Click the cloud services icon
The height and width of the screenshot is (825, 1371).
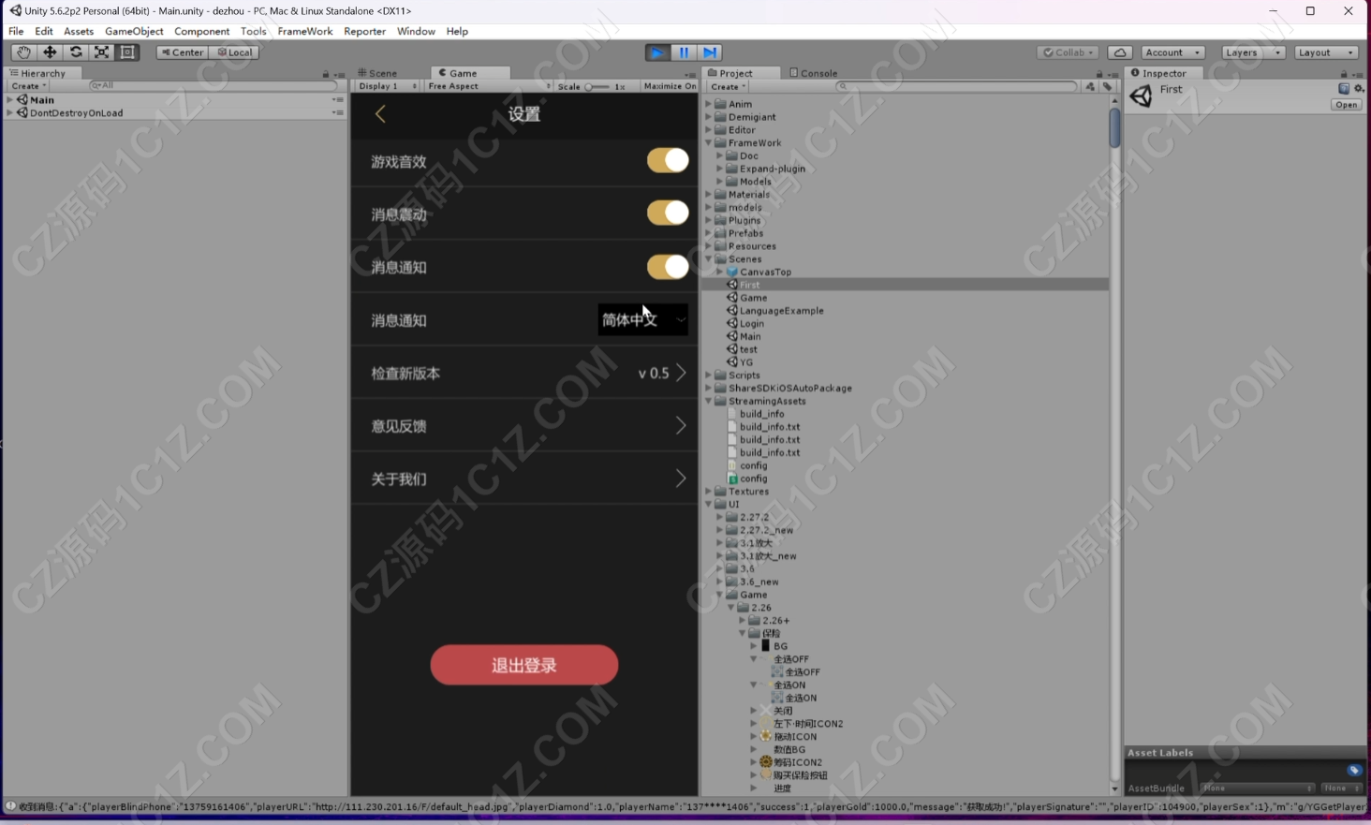[1120, 52]
